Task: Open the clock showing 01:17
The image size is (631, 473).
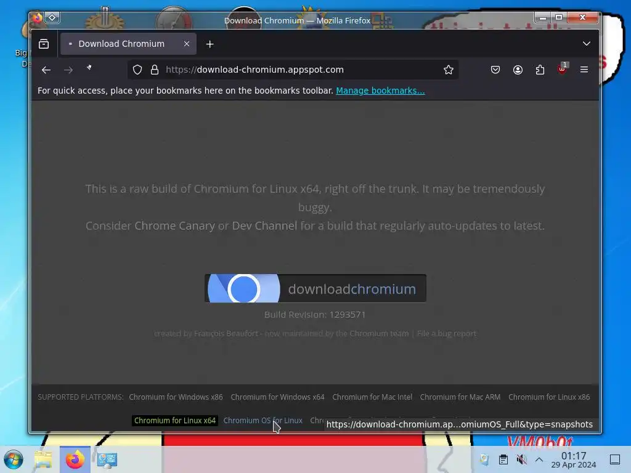Action: tap(574, 459)
